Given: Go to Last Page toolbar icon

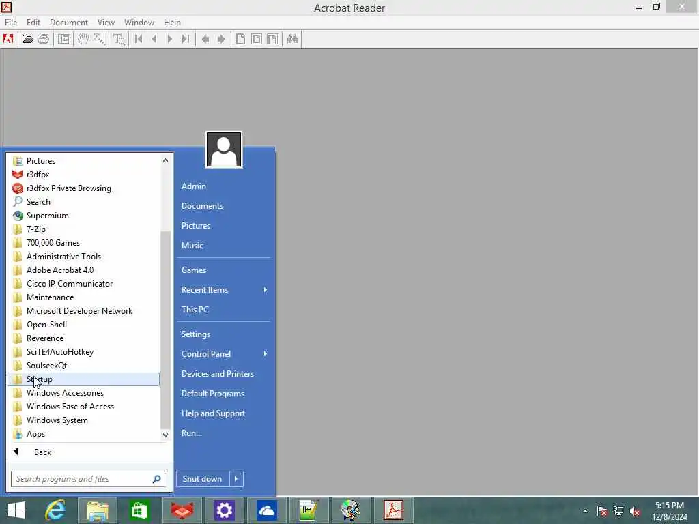Looking at the screenshot, I should 186,39.
